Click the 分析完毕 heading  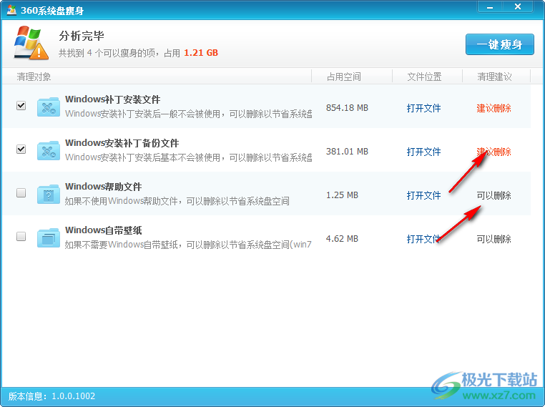pos(82,36)
